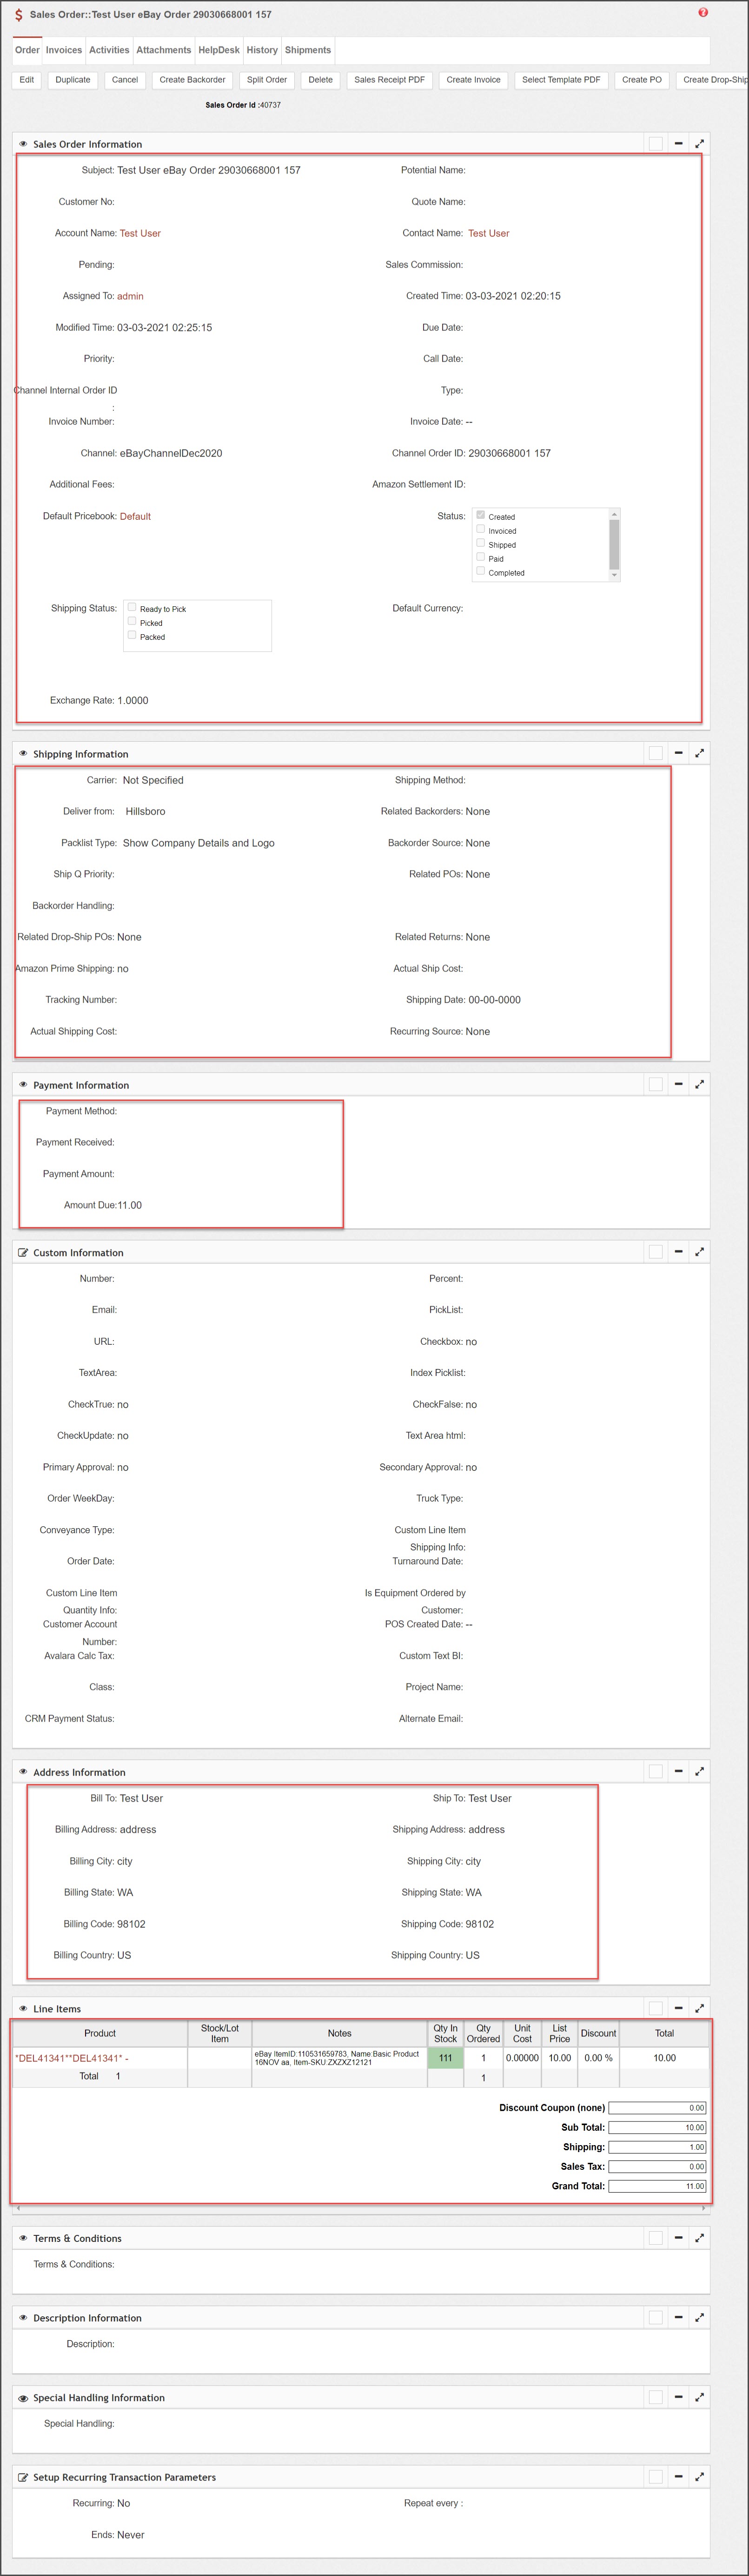The width and height of the screenshot is (749, 2576).
Task: Collapse the Shipping Information section
Action: click(678, 753)
